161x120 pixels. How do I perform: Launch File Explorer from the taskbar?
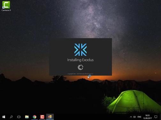coord(27,117)
